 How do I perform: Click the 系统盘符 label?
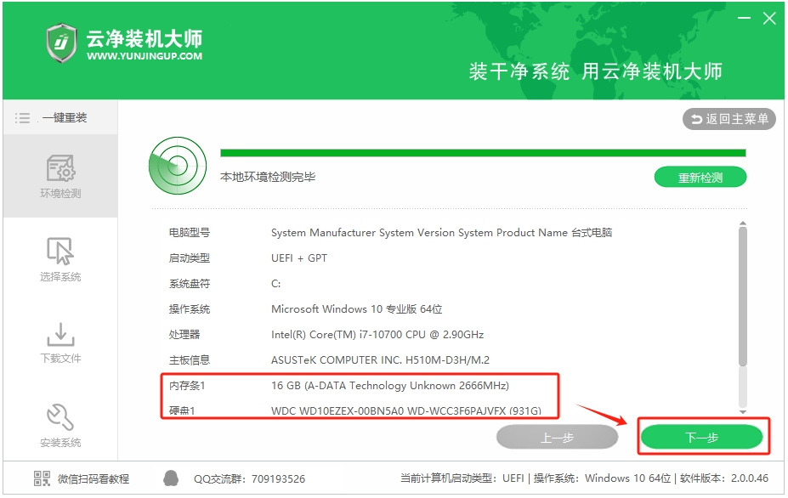(189, 284)
